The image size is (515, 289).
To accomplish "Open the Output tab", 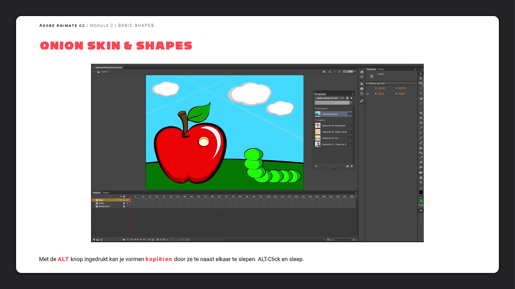I will tap(106, 193).
